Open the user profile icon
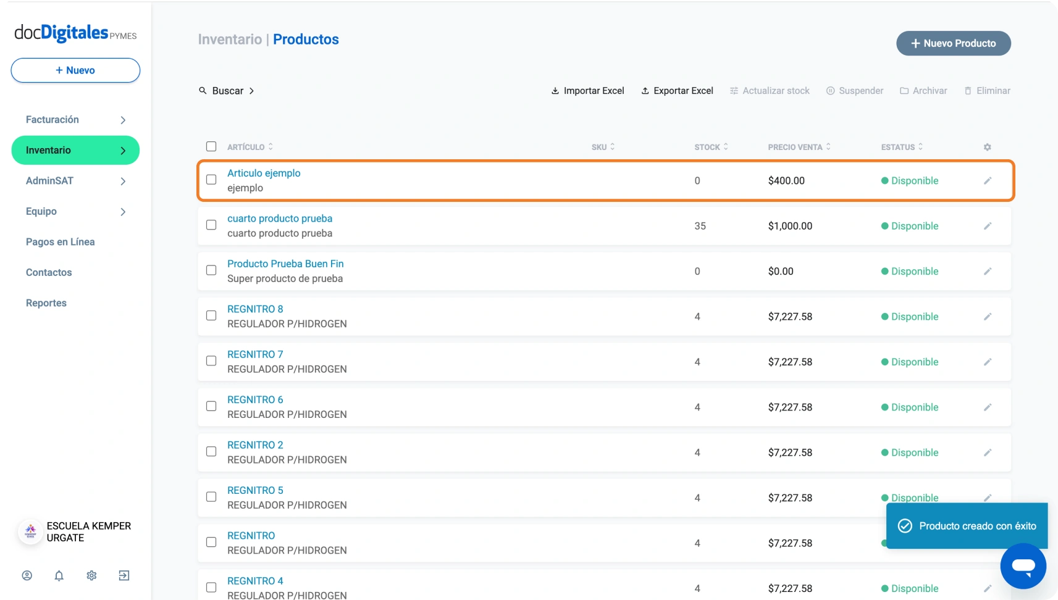The height and width of the screenshot is (600, 1058). tap(27, 575)
